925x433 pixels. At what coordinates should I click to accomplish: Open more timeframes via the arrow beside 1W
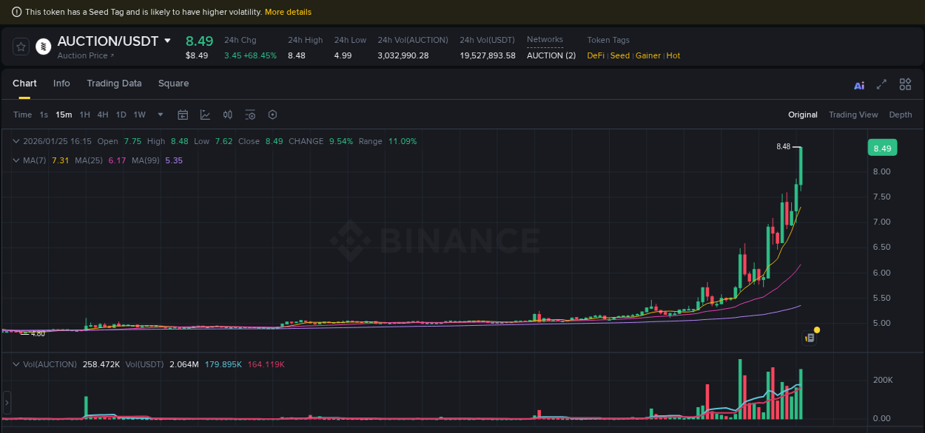160,115
